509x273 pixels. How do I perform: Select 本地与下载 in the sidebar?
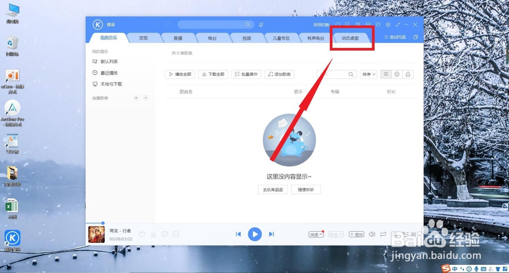111,84
